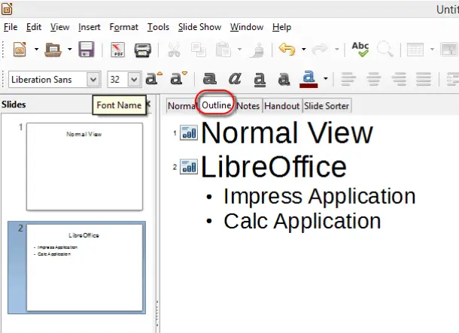Select slide 1 thumbnail titled Normal View
This screenshot has height=333, width=459.
(x=84, y=166)
